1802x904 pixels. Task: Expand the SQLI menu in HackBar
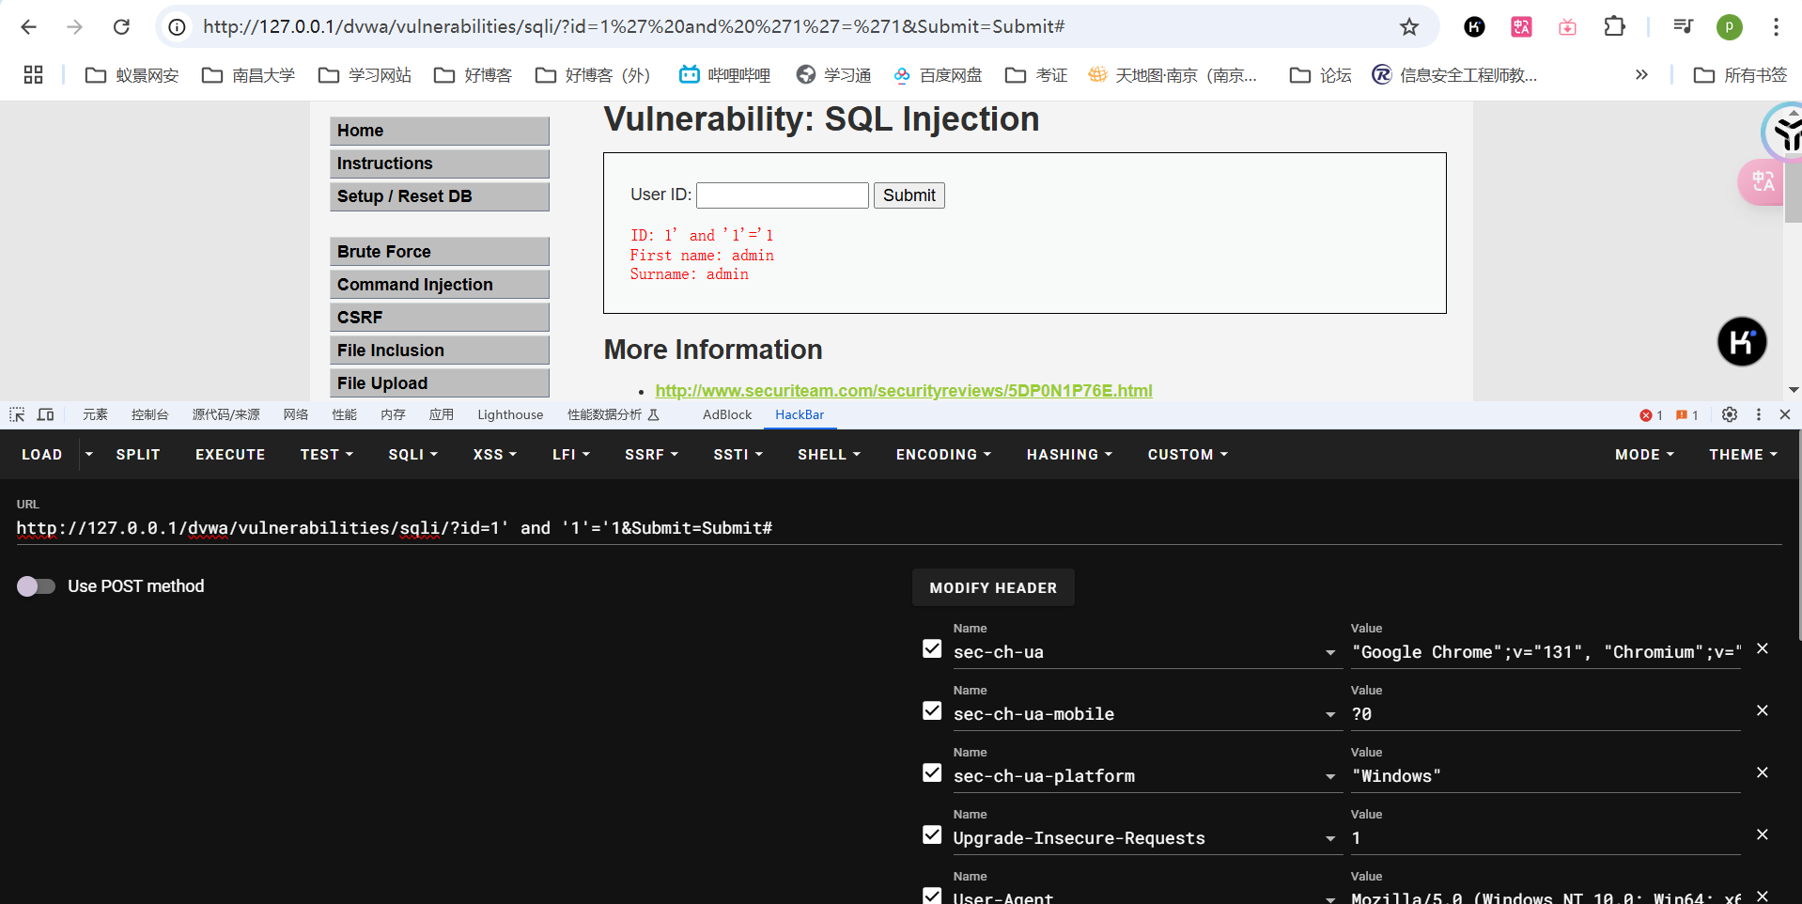(413, 455)
